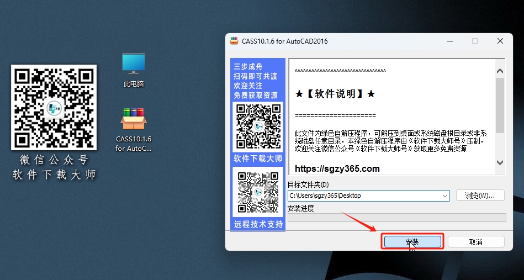This screenshot has width=524, height=280.
Task: Click the large 微信公众号 QR code on the desktop
Action: [x=54, y=108]
